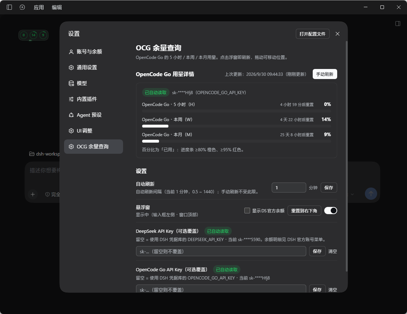The height and width of the screenshot is (314, 407).
Task: Click the plus attach button in chat input
Action: pyautogui.click(x=33, y=194)
